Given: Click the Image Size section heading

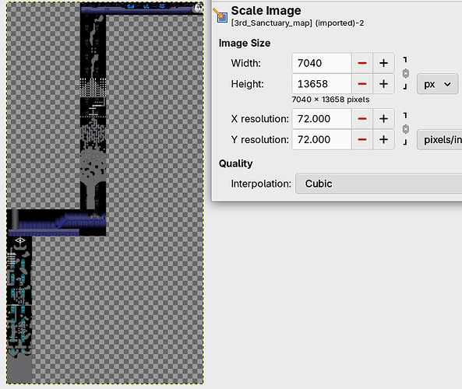Looking at the screenshot, I should tap(245, 44).
